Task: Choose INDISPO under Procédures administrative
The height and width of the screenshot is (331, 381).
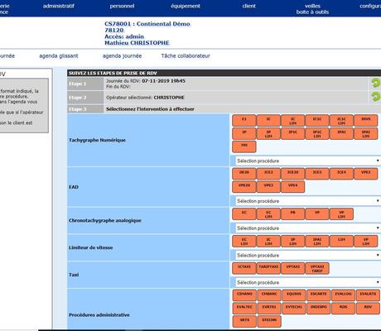Action: point(319,309)
